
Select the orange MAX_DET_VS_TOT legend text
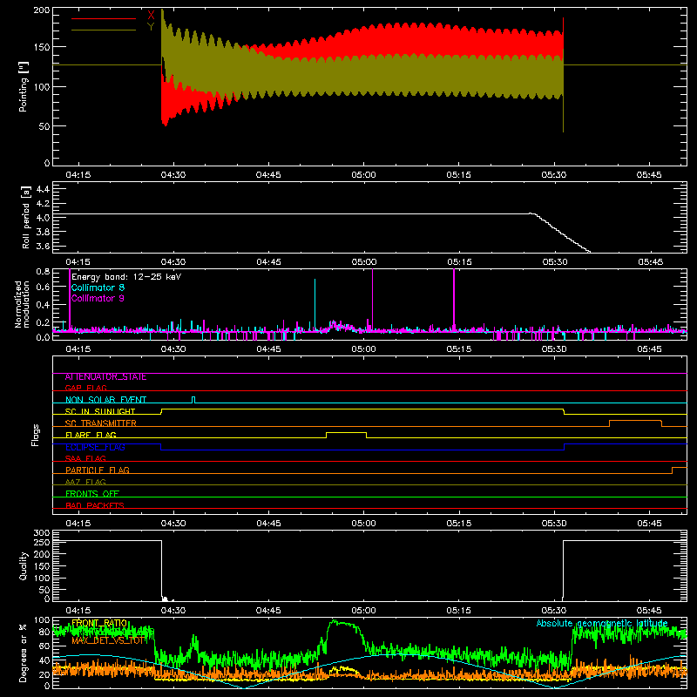[108, 640]
